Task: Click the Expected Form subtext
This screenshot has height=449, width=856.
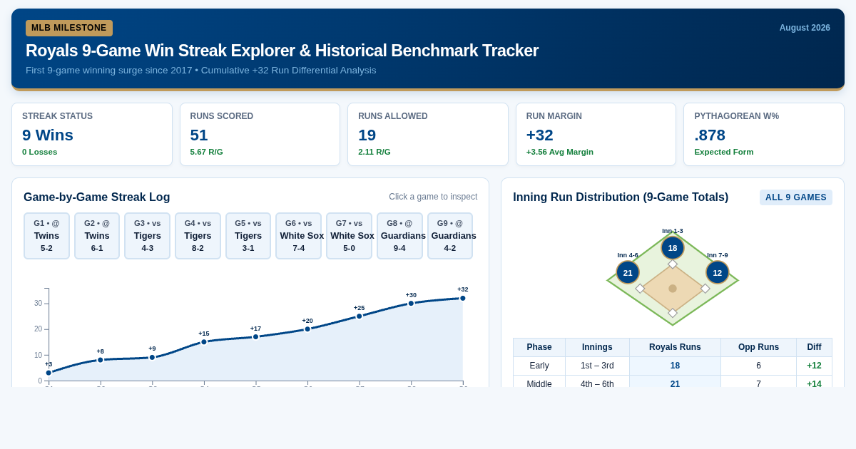Action: (724, 152)
